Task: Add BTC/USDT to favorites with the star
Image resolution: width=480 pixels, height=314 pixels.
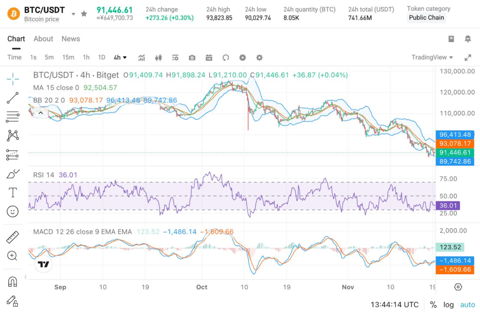Action: (x=84, y=14)
